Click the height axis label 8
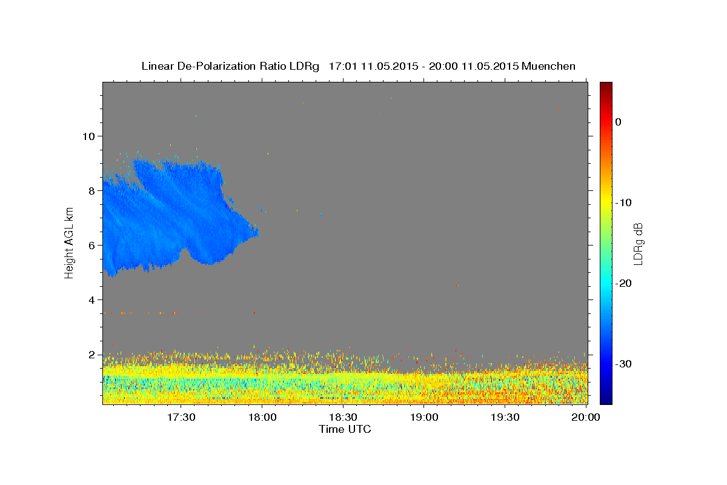 (x=91, y=190)
